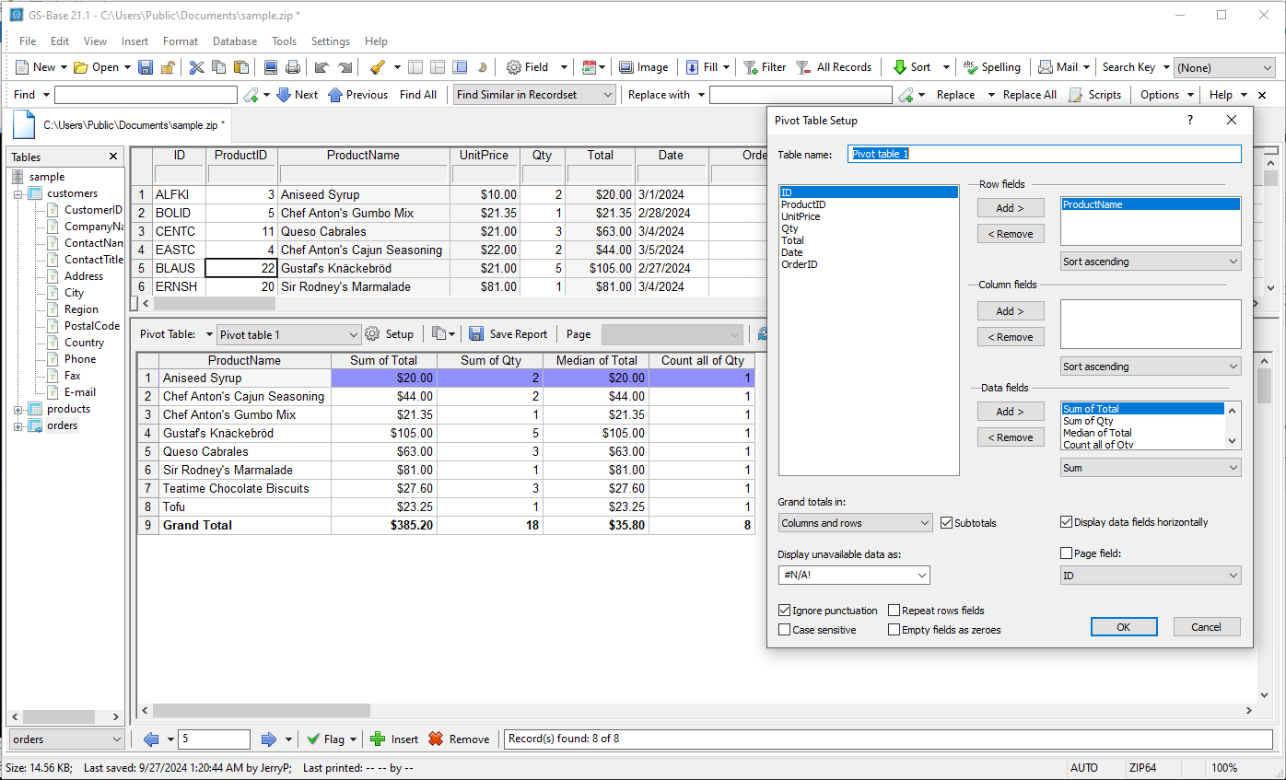
Task: Click Cancel in Pivot Table Setup
Action: (1207, 627)
